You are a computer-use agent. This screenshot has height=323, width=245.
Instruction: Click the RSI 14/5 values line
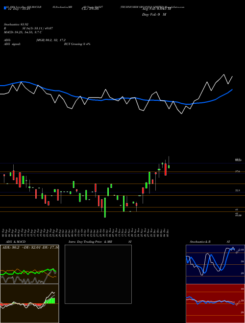[28, 28]
